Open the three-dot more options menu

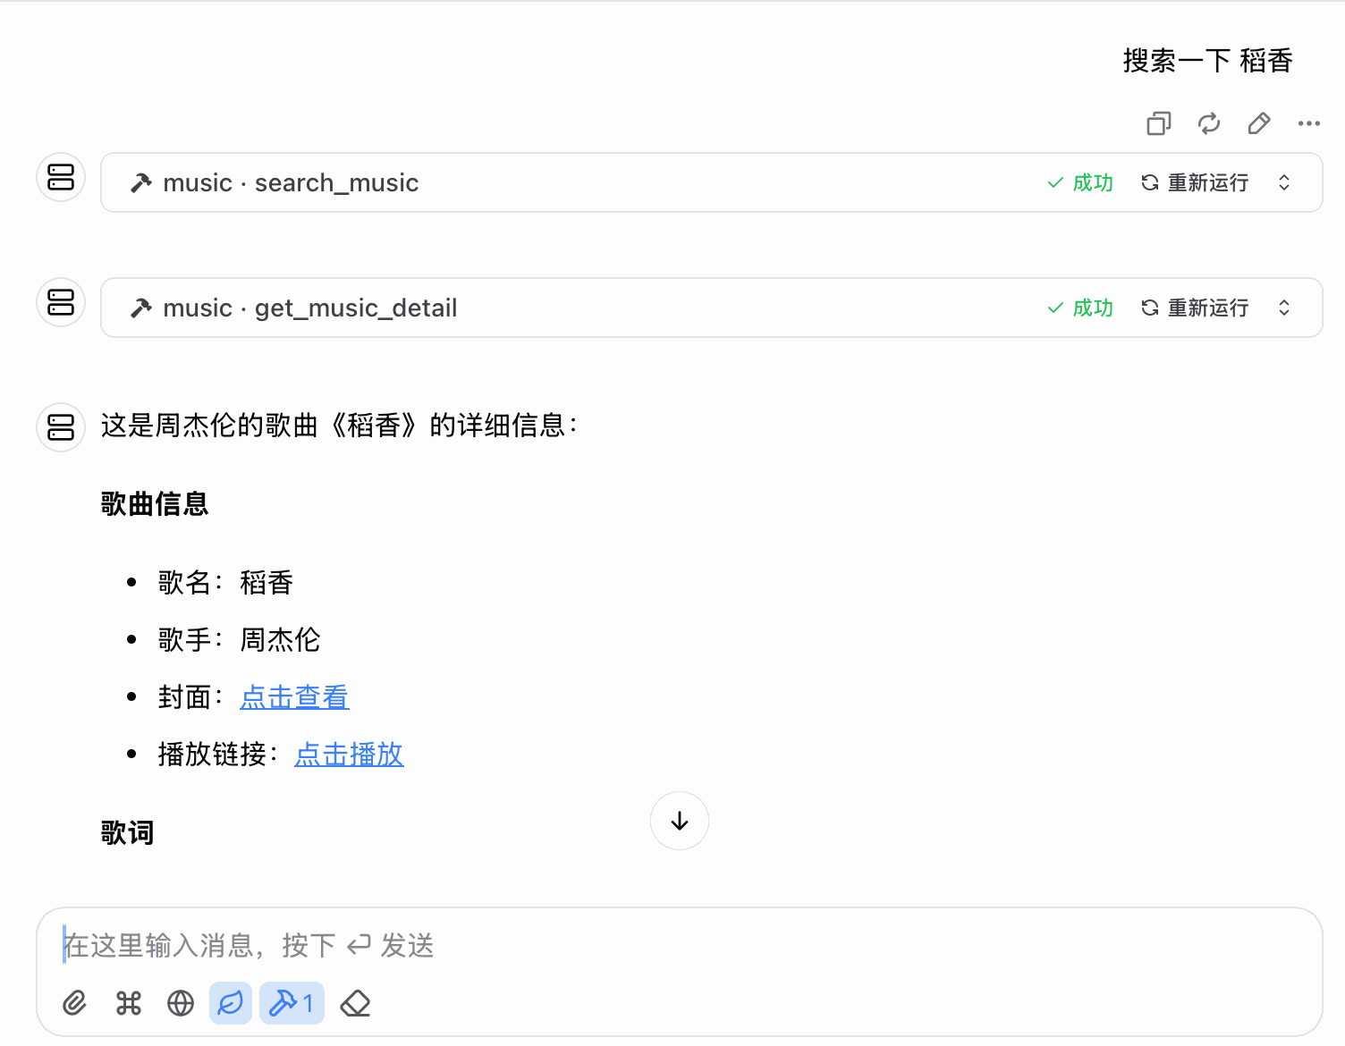[x=1308, y=123]
